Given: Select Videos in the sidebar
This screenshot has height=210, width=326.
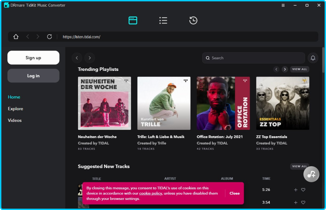Looking at the screenshot, I should [15, 120].
